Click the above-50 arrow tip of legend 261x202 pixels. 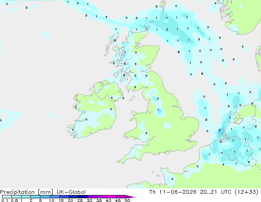click(x=130, y=197)
